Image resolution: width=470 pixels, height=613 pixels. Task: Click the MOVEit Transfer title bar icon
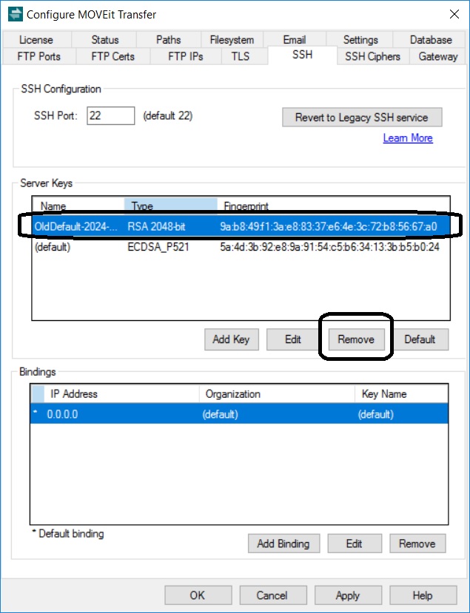(15, 14)
